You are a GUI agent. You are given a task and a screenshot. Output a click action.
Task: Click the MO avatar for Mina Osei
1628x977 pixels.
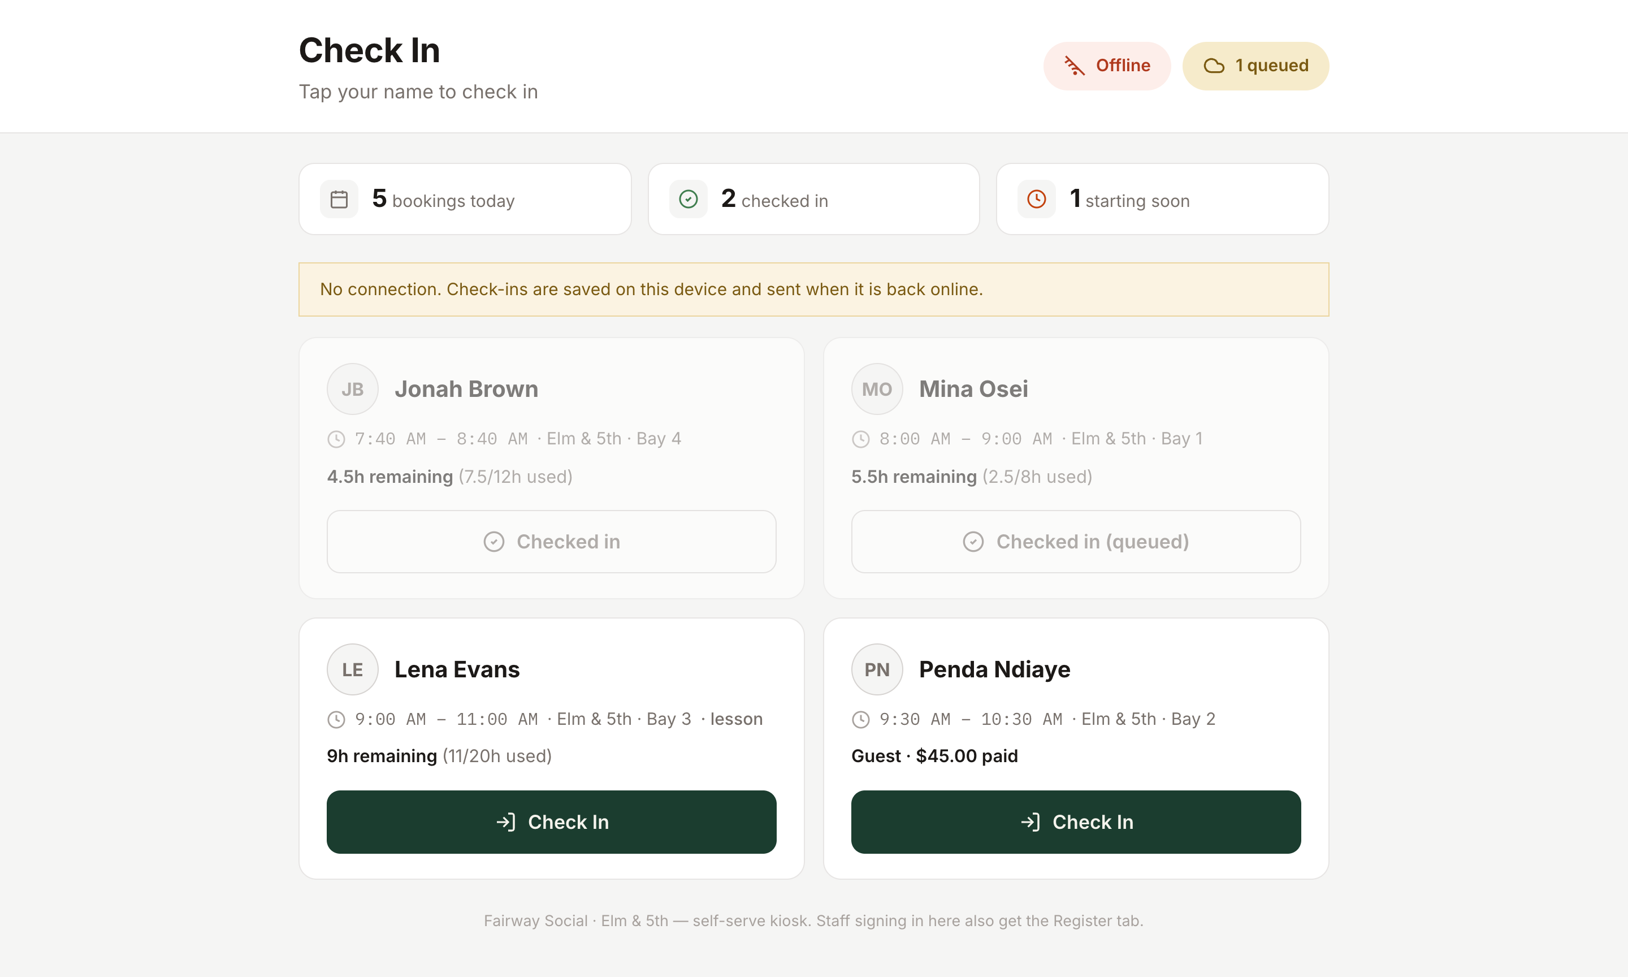[x=877, y=389]
